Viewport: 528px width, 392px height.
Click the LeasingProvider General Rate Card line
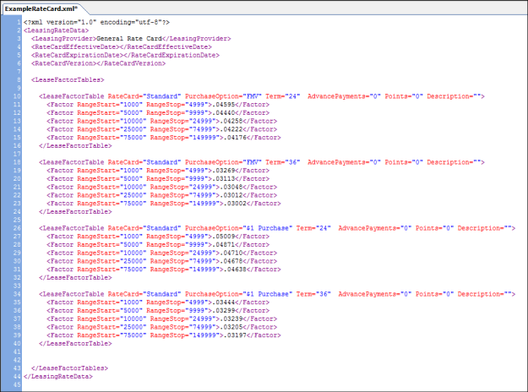(131, 39)
